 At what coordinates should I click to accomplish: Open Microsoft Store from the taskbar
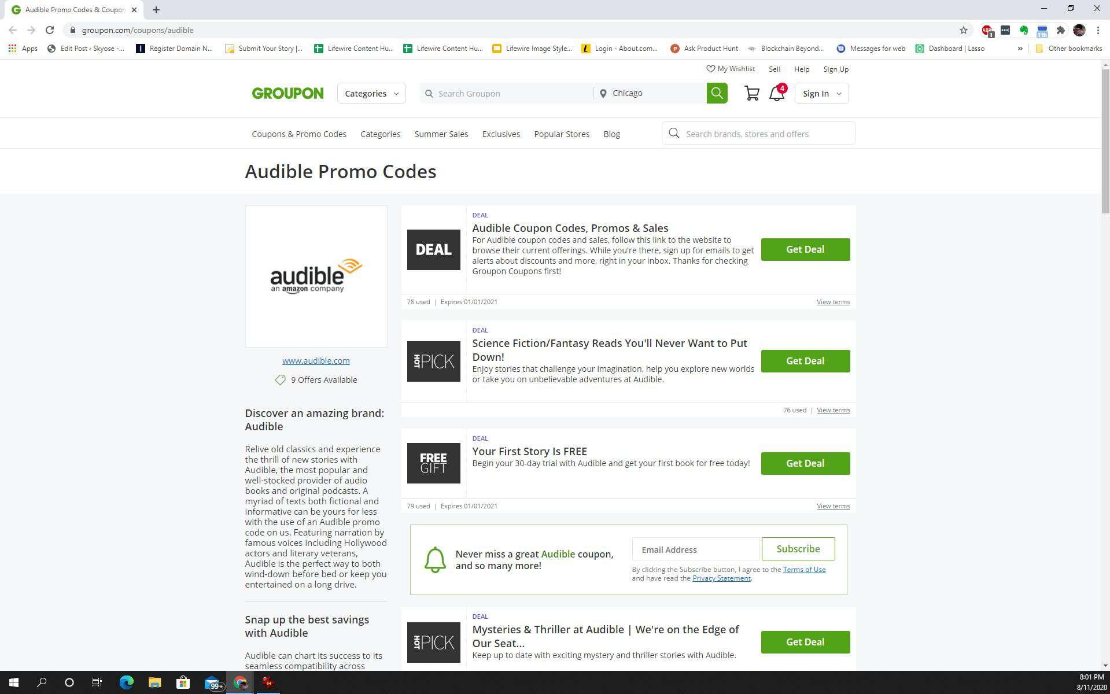[183, 682]
